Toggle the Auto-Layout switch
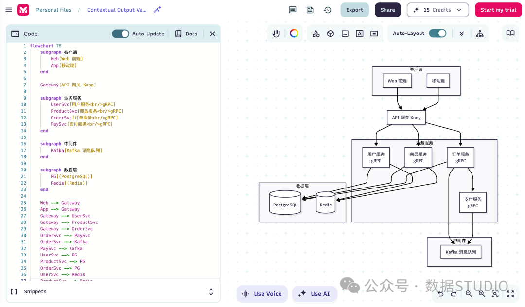The width and height of the screenshot is (525, 307). click(x=437, y=33)
